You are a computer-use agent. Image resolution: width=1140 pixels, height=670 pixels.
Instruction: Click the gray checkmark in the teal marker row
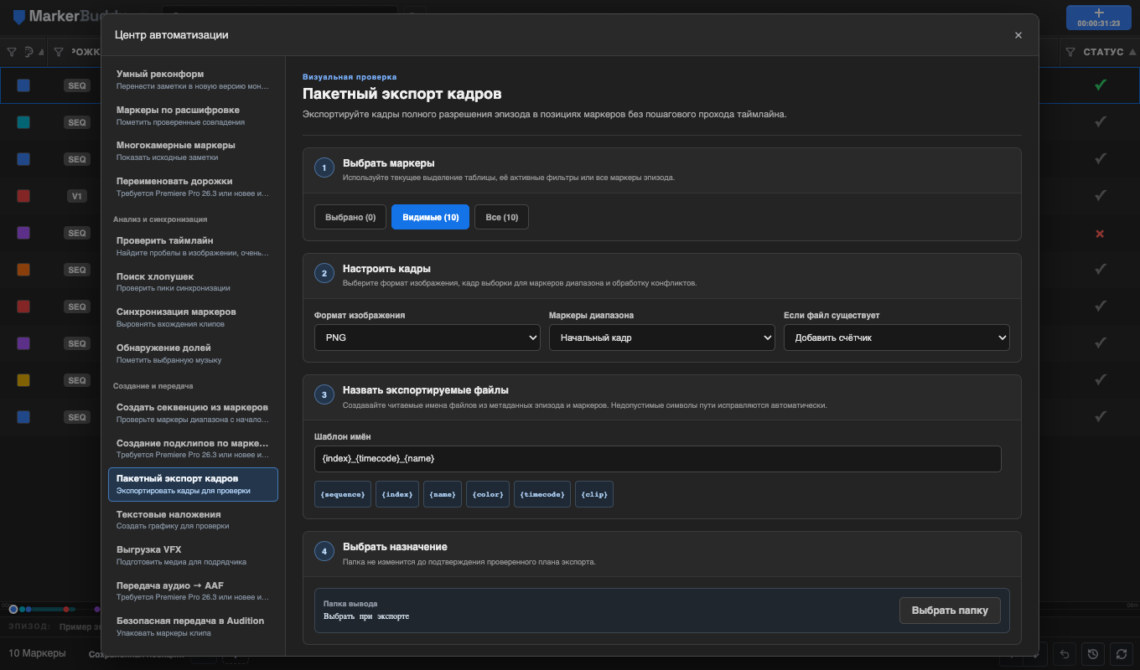tap(1101, 122)
